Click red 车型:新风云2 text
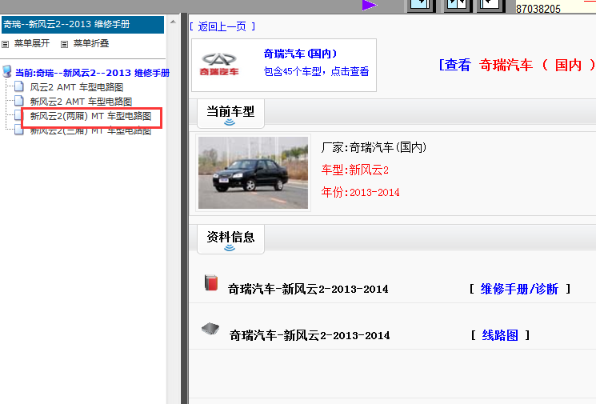 [x=354, y=170]
